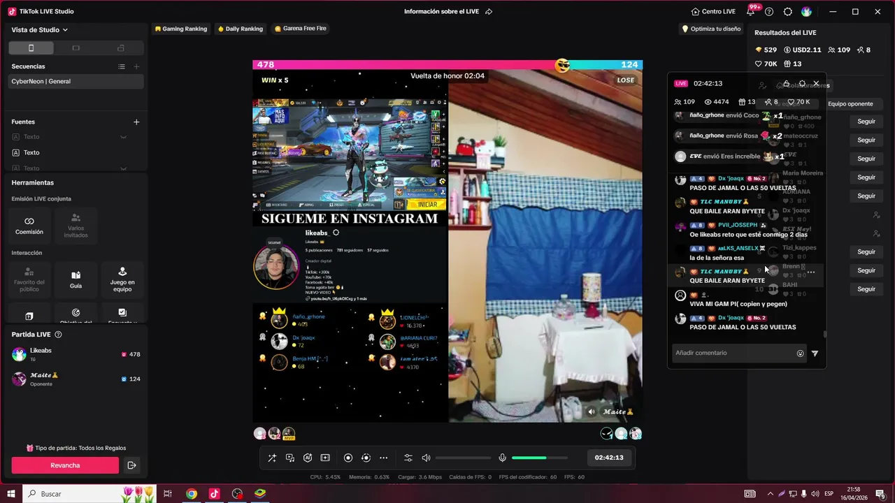
Task: Follow mateoccruz with Seguir button
Action: (866, 140)
